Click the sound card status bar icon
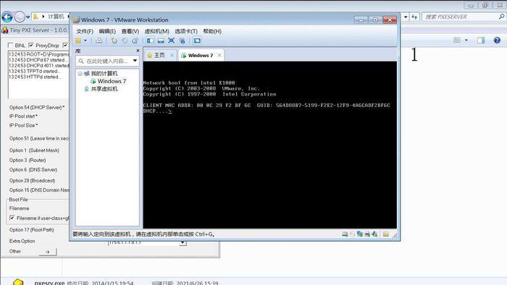Image resolution: width=507 pixels, height=285 pixels. (x=374, y=234)
